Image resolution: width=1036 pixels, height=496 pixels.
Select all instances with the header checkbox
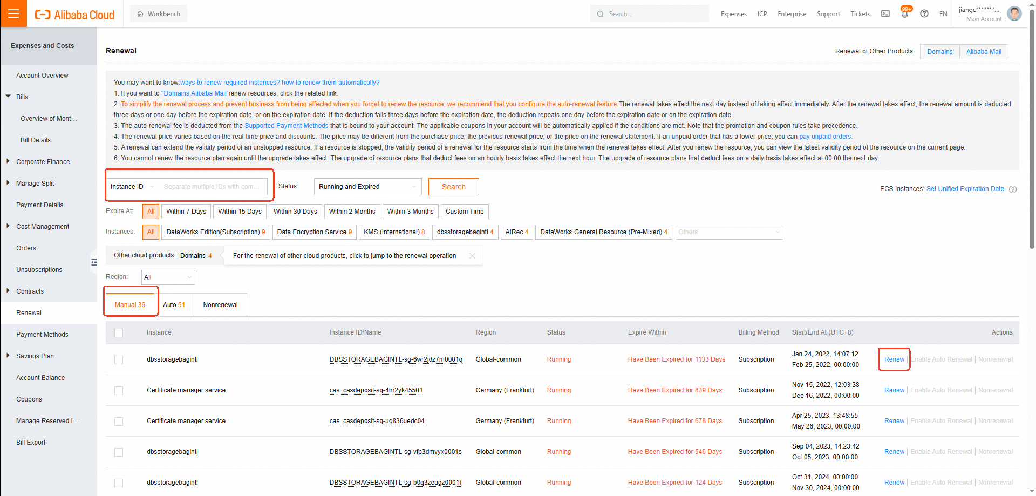pyautogui.click(x=119, y=333)
